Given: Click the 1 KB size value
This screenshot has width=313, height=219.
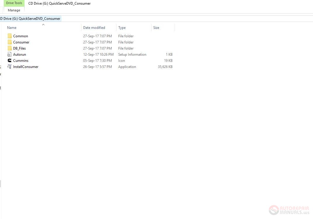Looking at the screenshot, I should [169, 55].
